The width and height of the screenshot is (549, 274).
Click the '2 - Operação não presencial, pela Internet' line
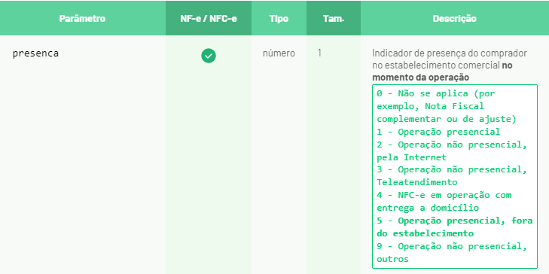click(x=452, y=151)
